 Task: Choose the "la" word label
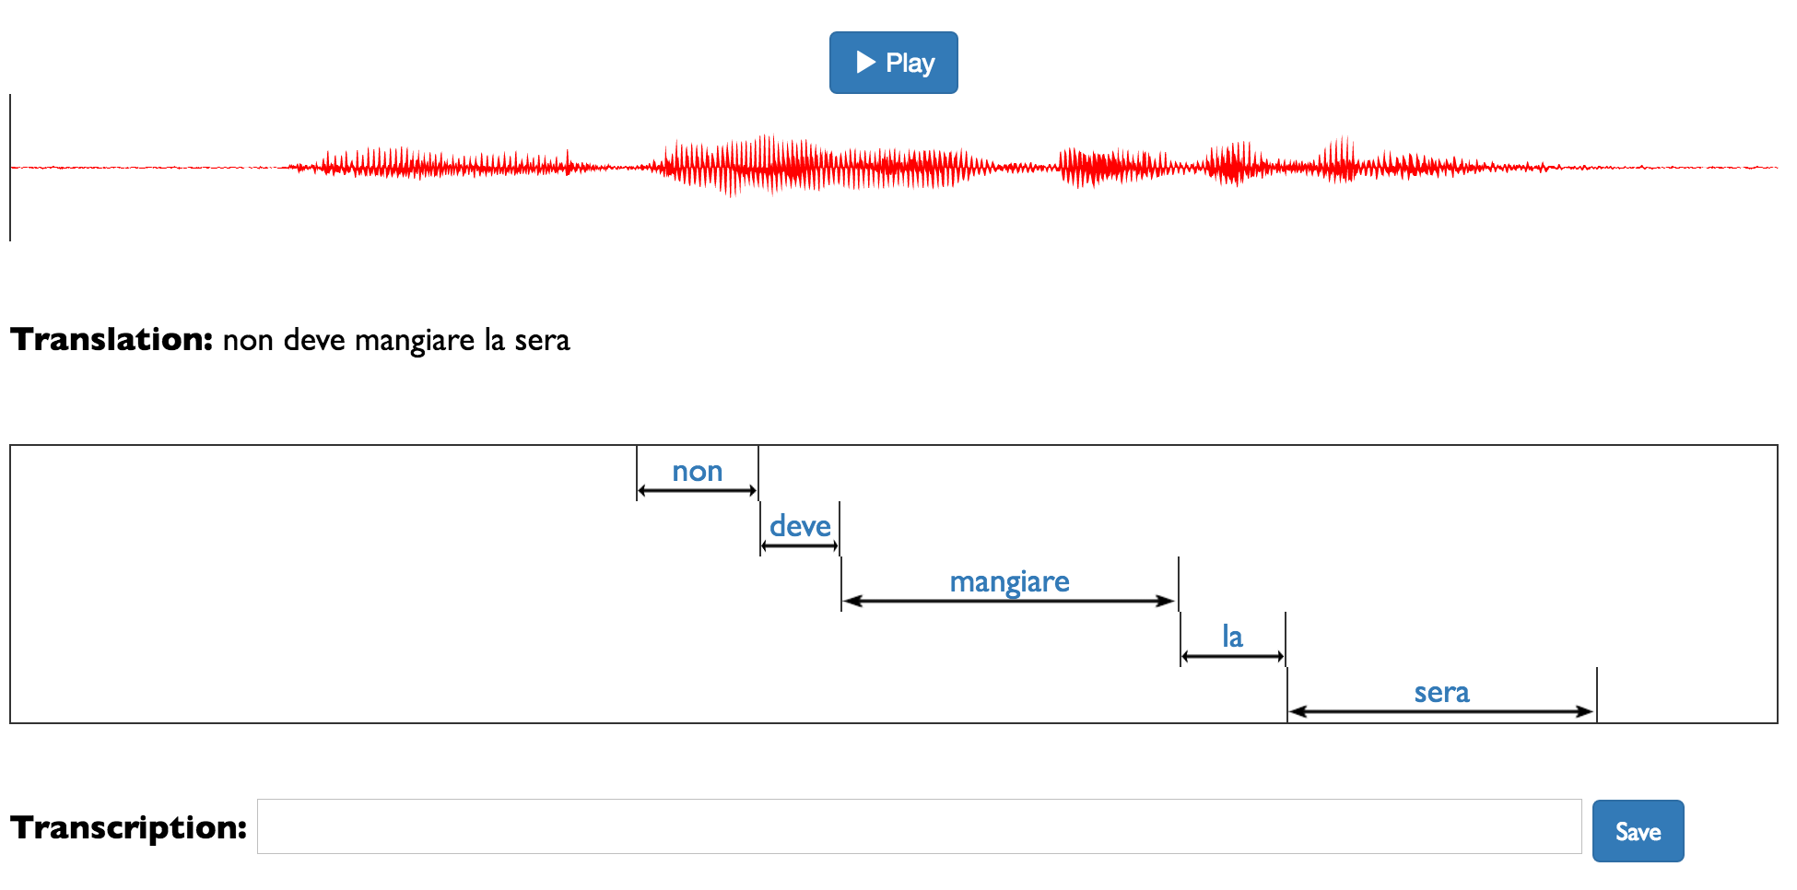1232,637
